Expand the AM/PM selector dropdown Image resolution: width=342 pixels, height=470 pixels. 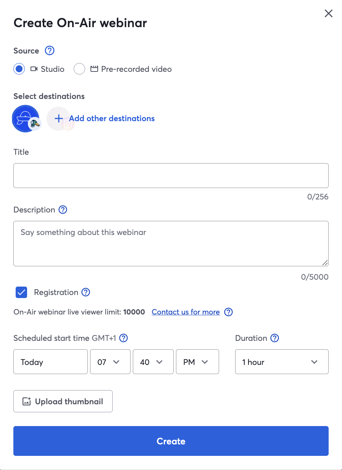(x=197, y=361)
